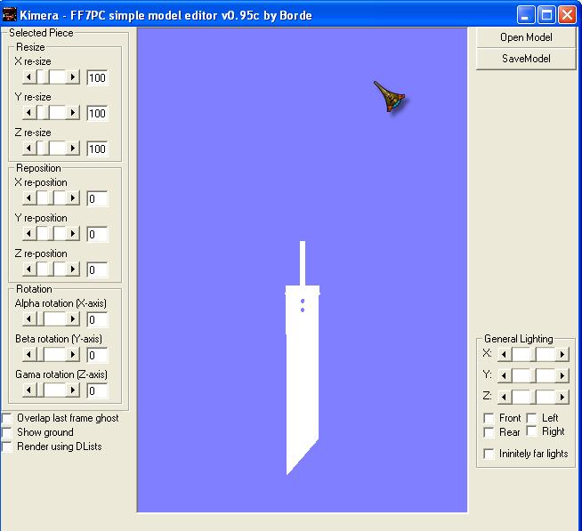Click right arrow of Y re-position scrollbar

click(73, 233)
